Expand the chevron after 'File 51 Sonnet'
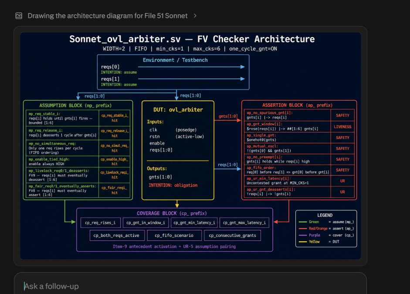 click(x=195, y=16)
